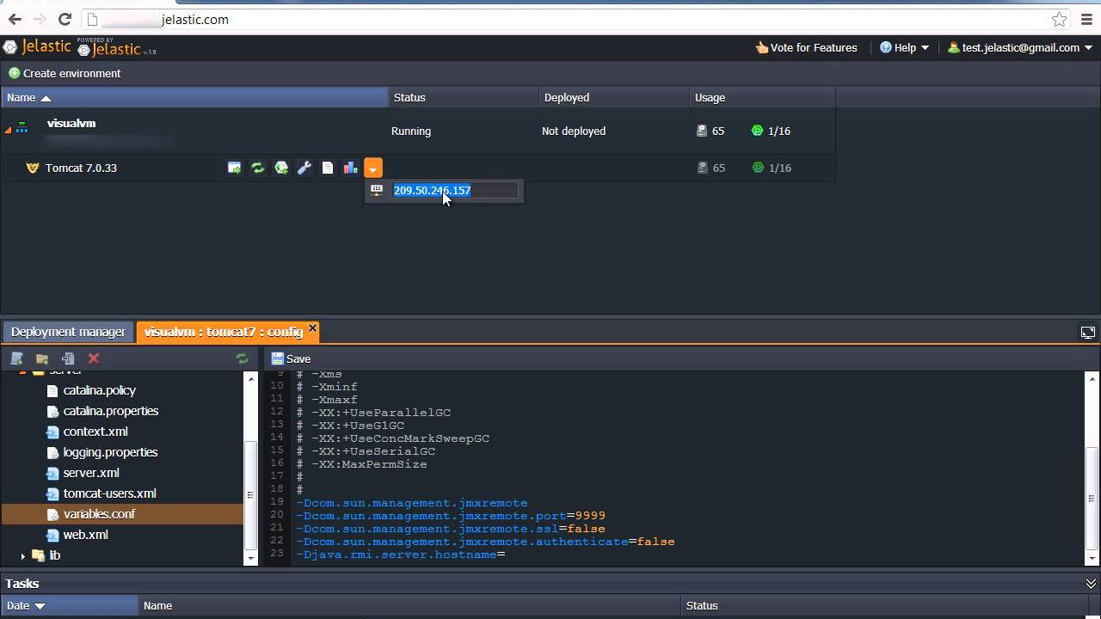Reload the page in the browser

(x=65, y=19)
